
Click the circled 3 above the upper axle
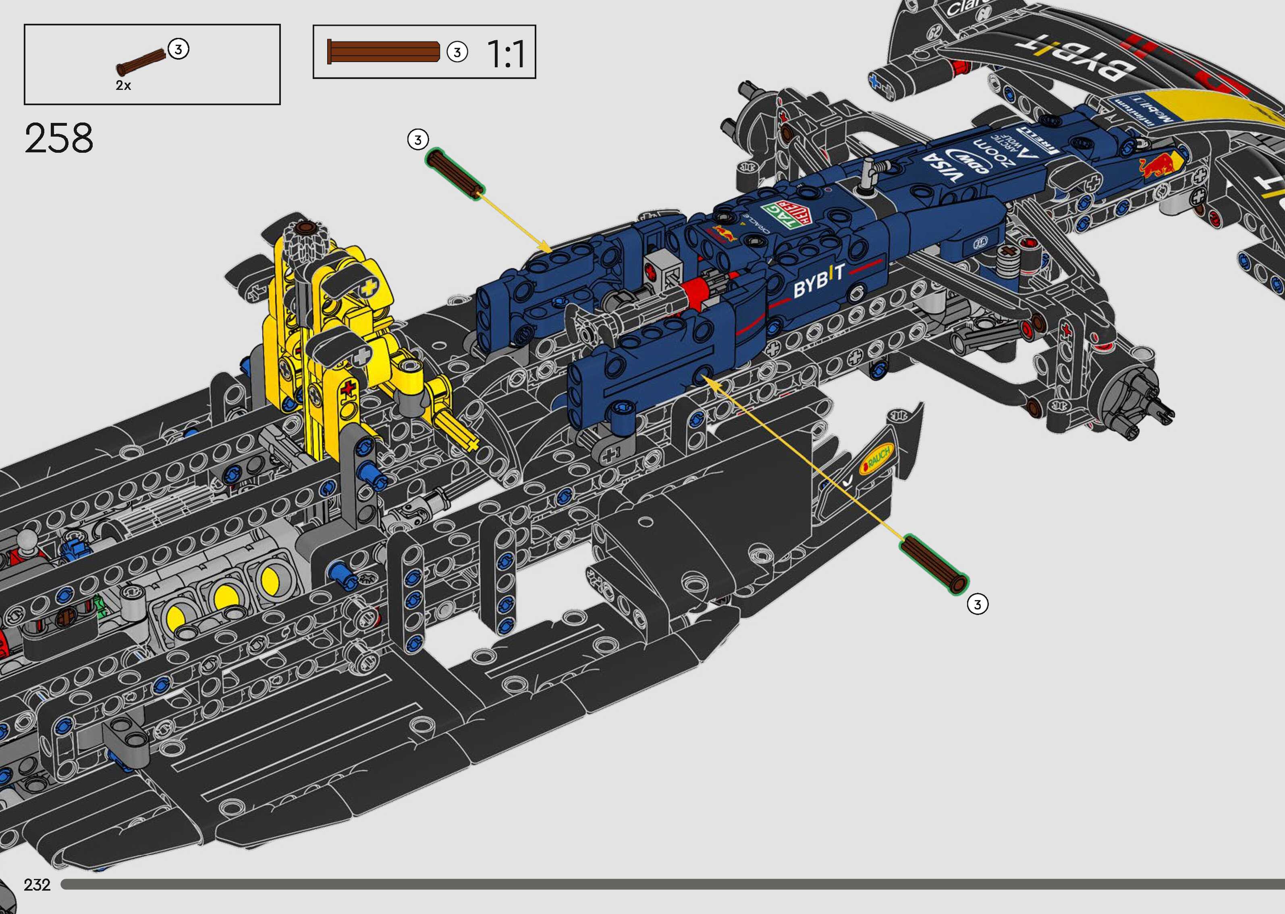pos(417,139)
